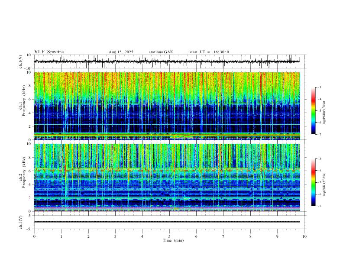
Task: Select the "start UT = 16:30:0" text
Action: point(209,52)
